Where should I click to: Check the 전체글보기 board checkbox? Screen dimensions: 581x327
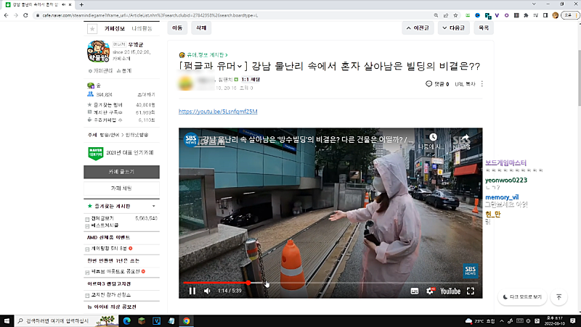pos(89,218)
